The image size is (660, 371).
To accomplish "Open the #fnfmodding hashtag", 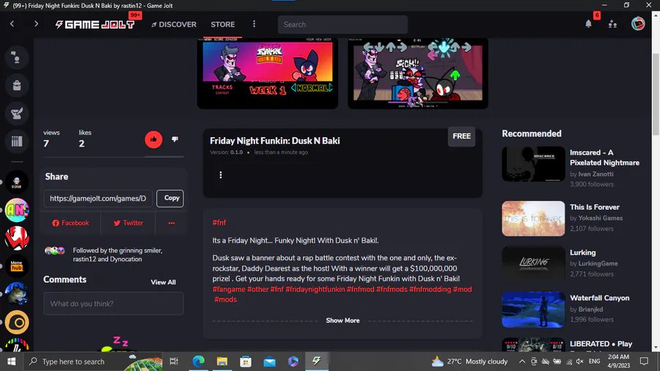I will pyautogui.click(x=430, y=289).
